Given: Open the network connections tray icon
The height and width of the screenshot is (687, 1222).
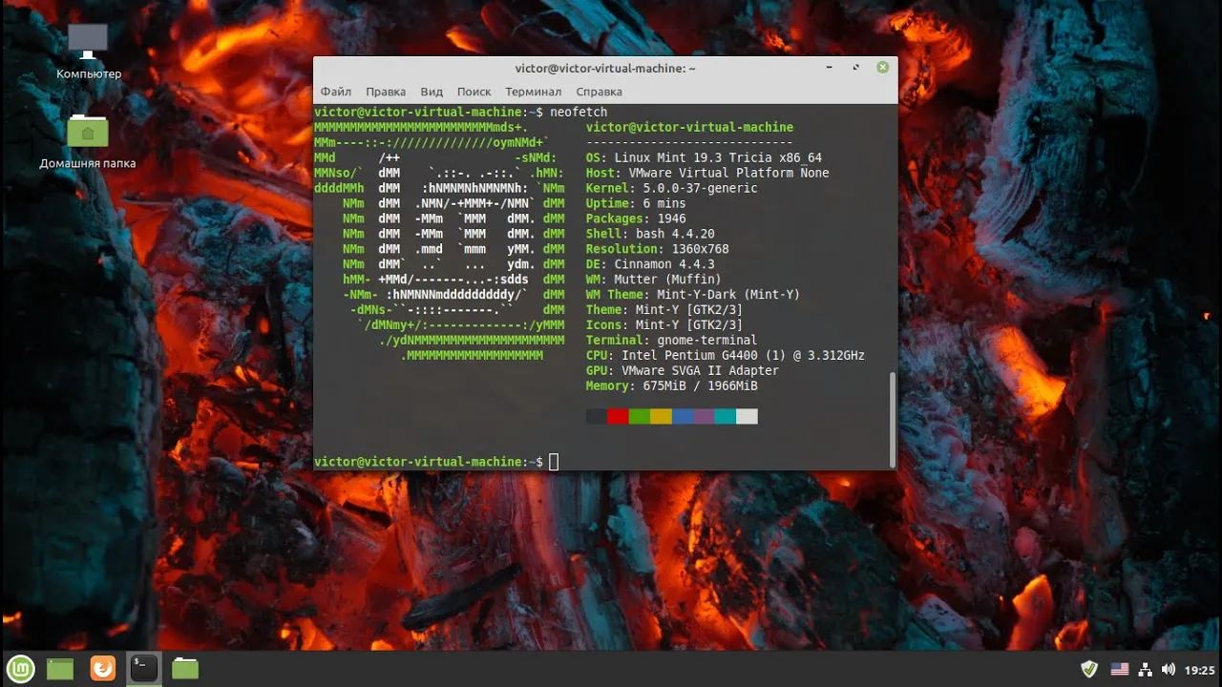Looking at the screenshot, I should (1146, 669).
